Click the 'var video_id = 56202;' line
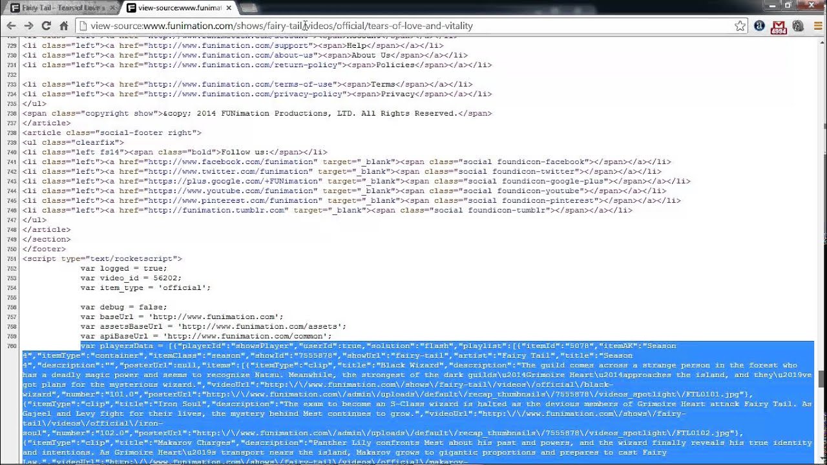This screenshot has height=465, width=827. click(x=131, y=278)
